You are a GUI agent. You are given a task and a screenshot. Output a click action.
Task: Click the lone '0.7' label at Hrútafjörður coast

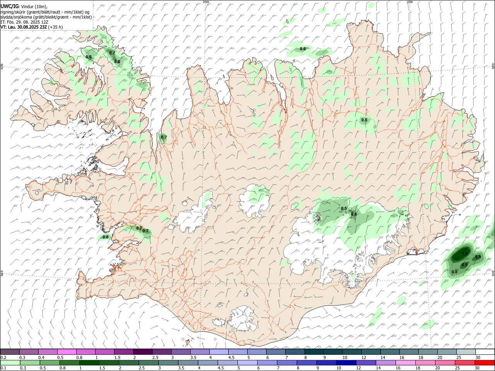click(x=164, y=137)
